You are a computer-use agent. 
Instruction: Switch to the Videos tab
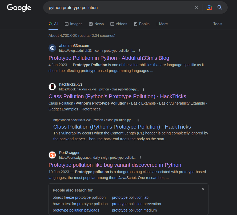(119, 24)
